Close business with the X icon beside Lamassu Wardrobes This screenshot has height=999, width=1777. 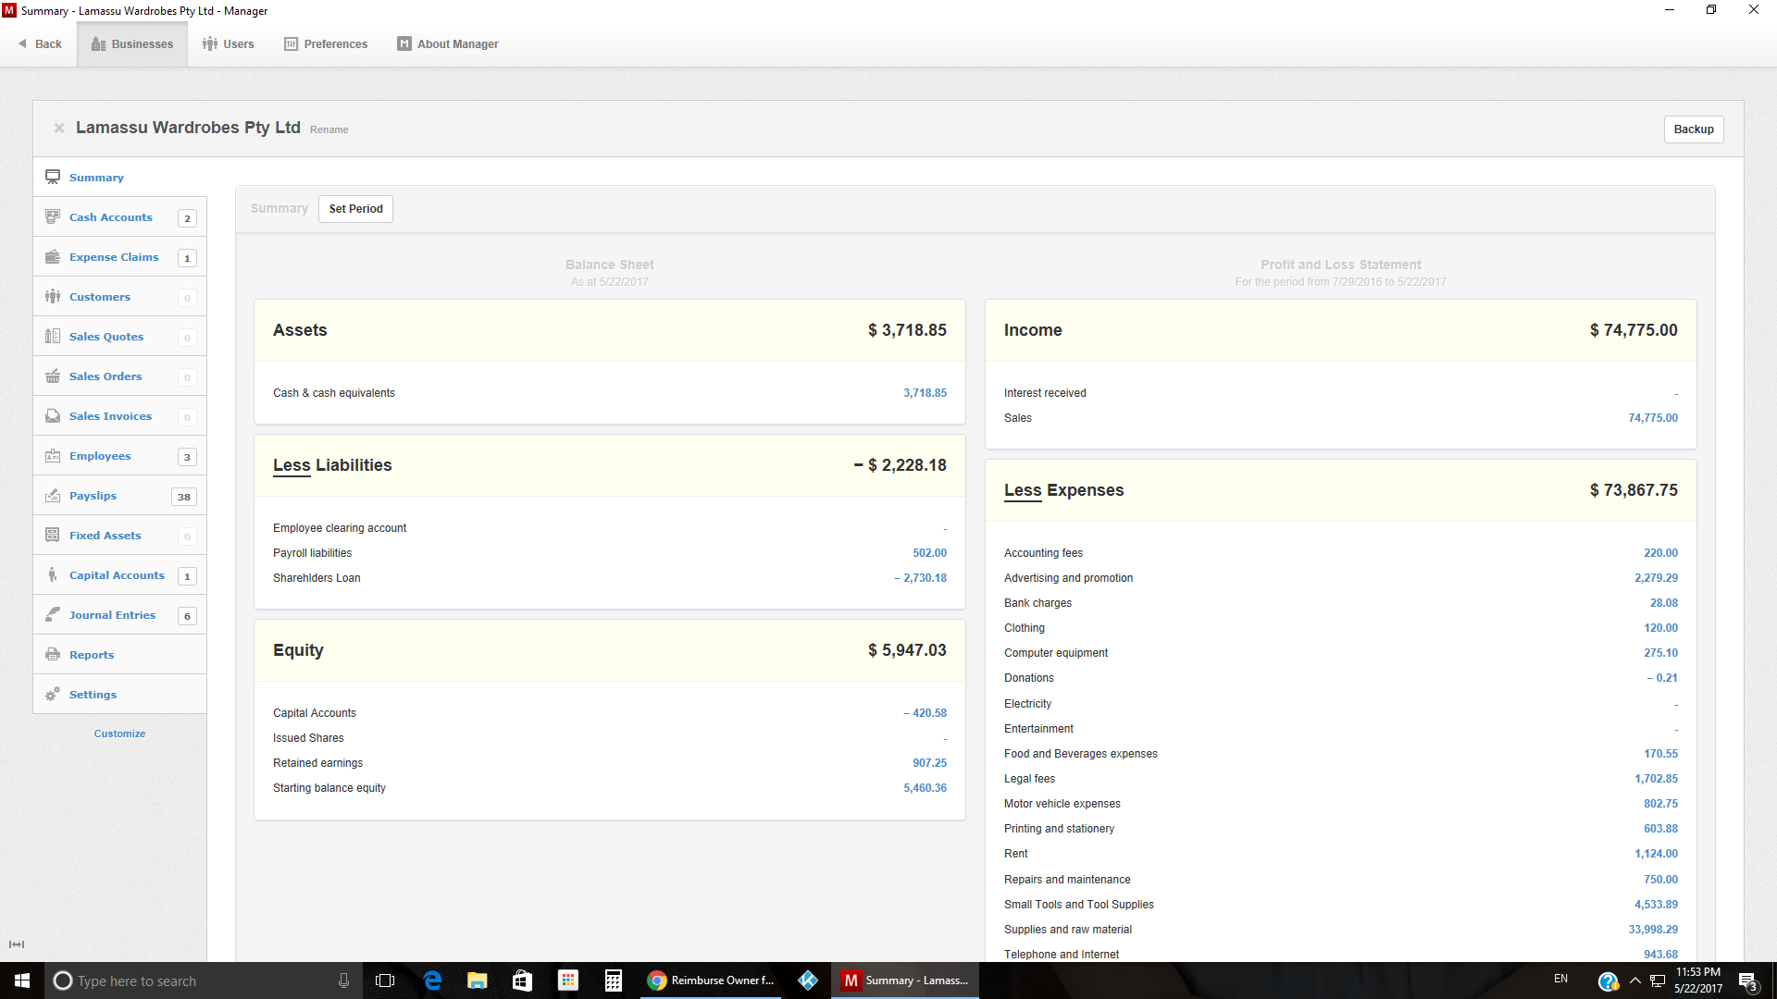coord(59,128)
